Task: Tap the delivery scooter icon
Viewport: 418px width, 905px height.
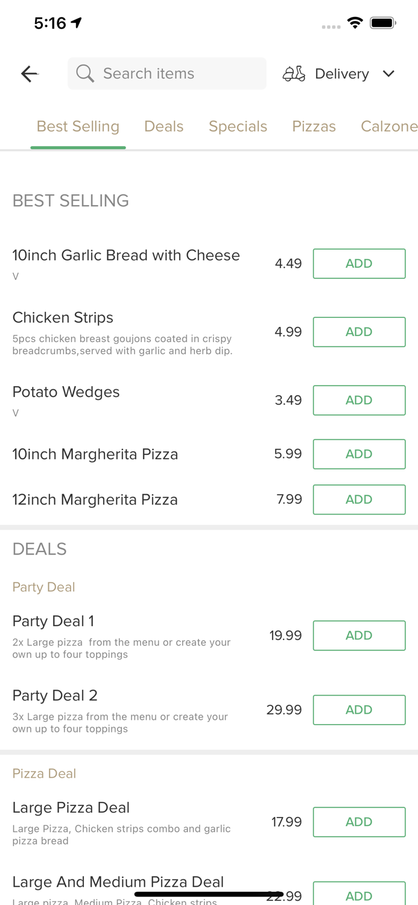Action: click(x=294, y=74)
